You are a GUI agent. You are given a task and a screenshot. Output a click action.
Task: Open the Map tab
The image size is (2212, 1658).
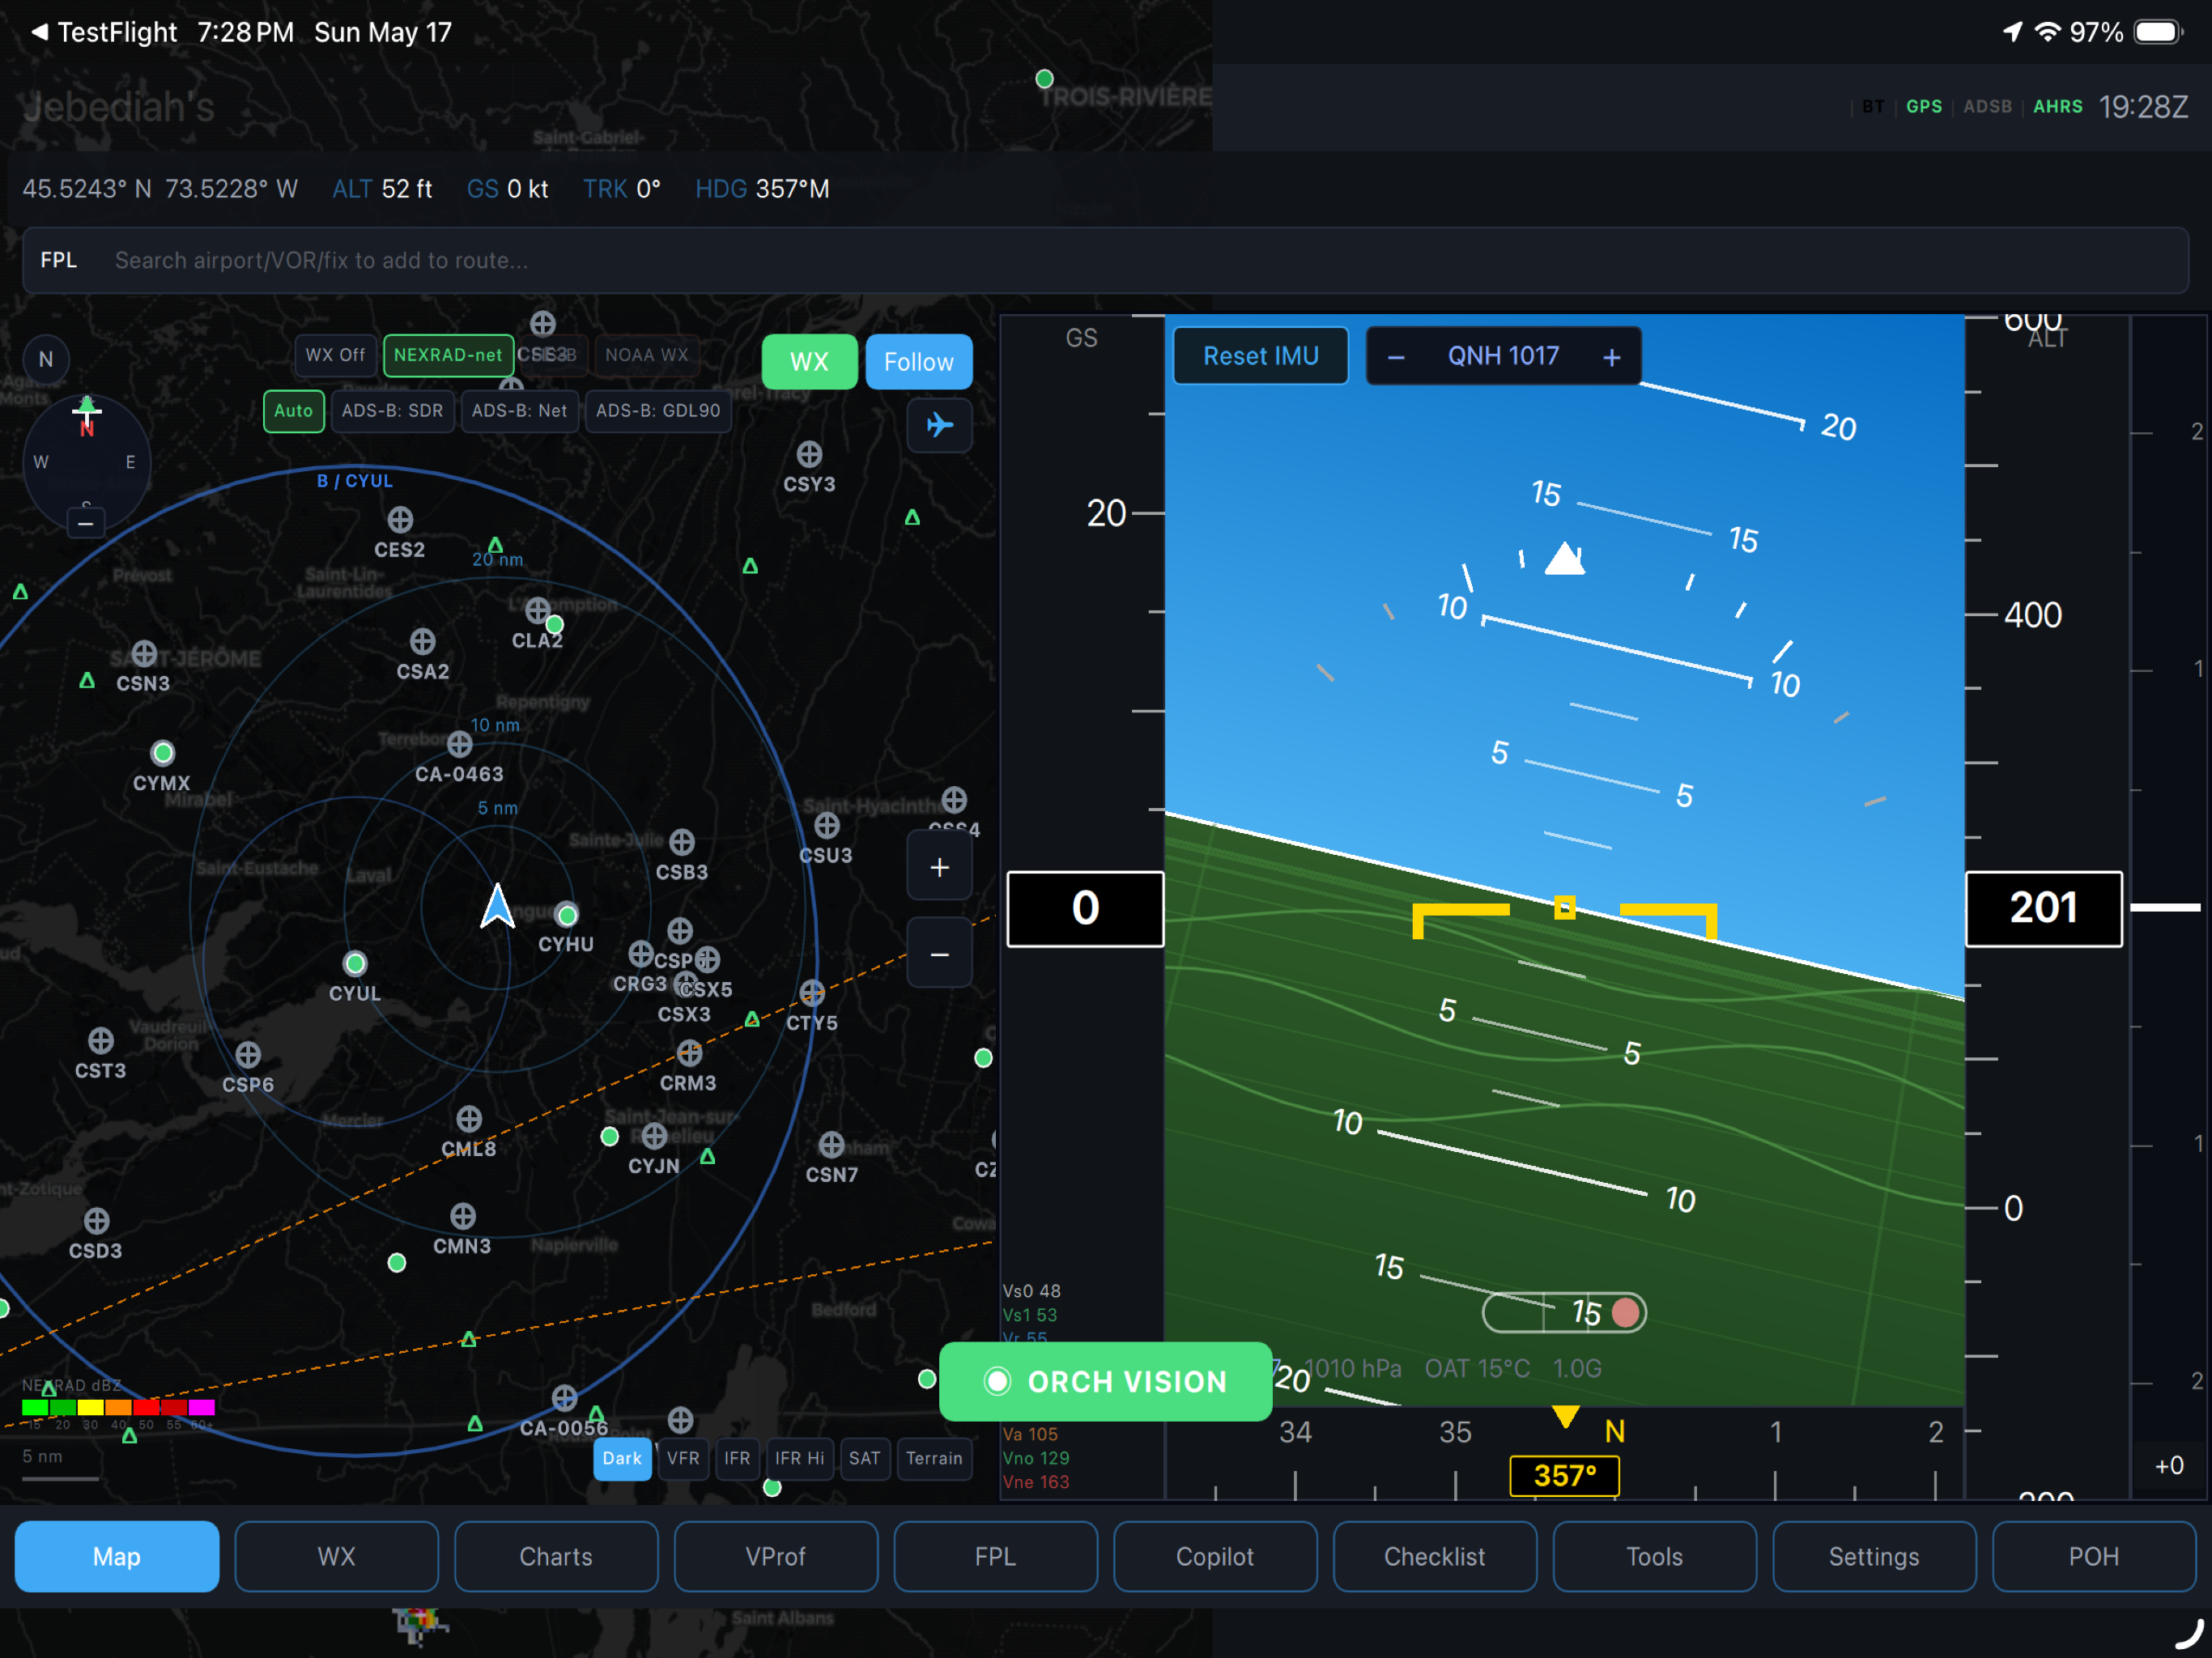tap(117, 1556)
